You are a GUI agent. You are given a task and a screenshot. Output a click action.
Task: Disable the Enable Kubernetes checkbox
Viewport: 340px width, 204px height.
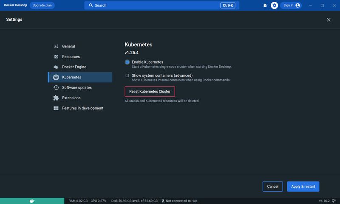click(127, 62)
